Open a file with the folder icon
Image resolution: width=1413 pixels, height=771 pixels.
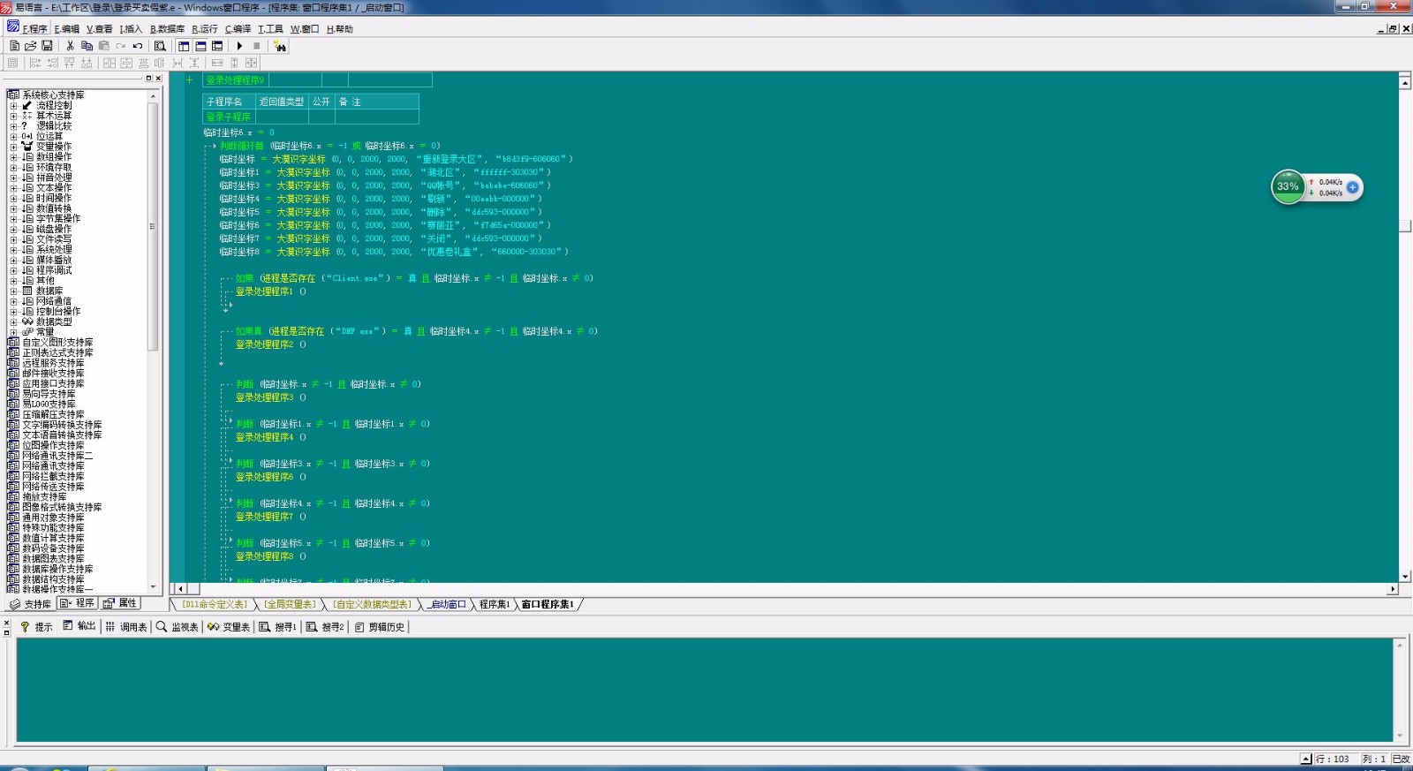tap(30, 46)
